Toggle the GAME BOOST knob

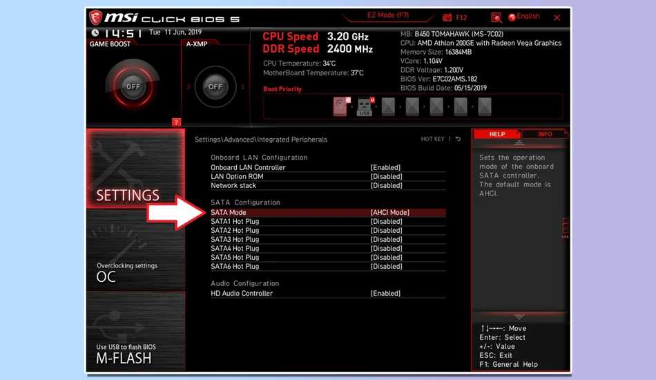click(x=133, y=86)
